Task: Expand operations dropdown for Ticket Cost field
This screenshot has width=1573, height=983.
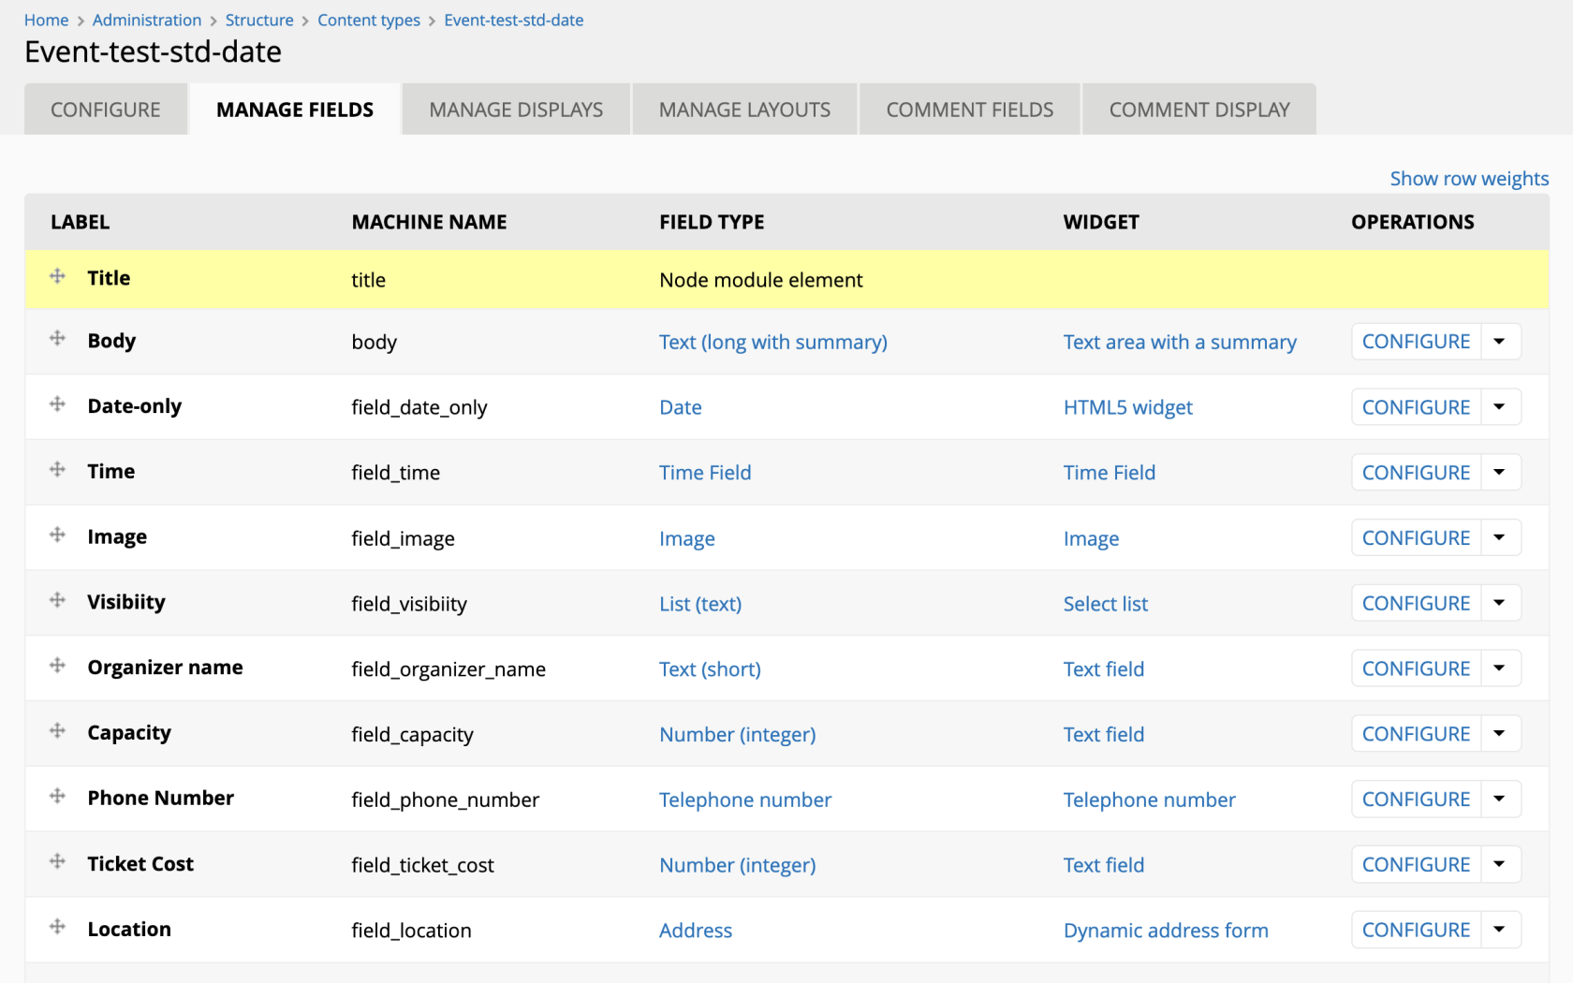Action: click(1500, 865)
